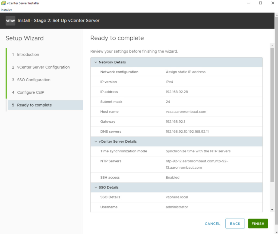Select the vCenter Server Configuration step

coord(43,67)
